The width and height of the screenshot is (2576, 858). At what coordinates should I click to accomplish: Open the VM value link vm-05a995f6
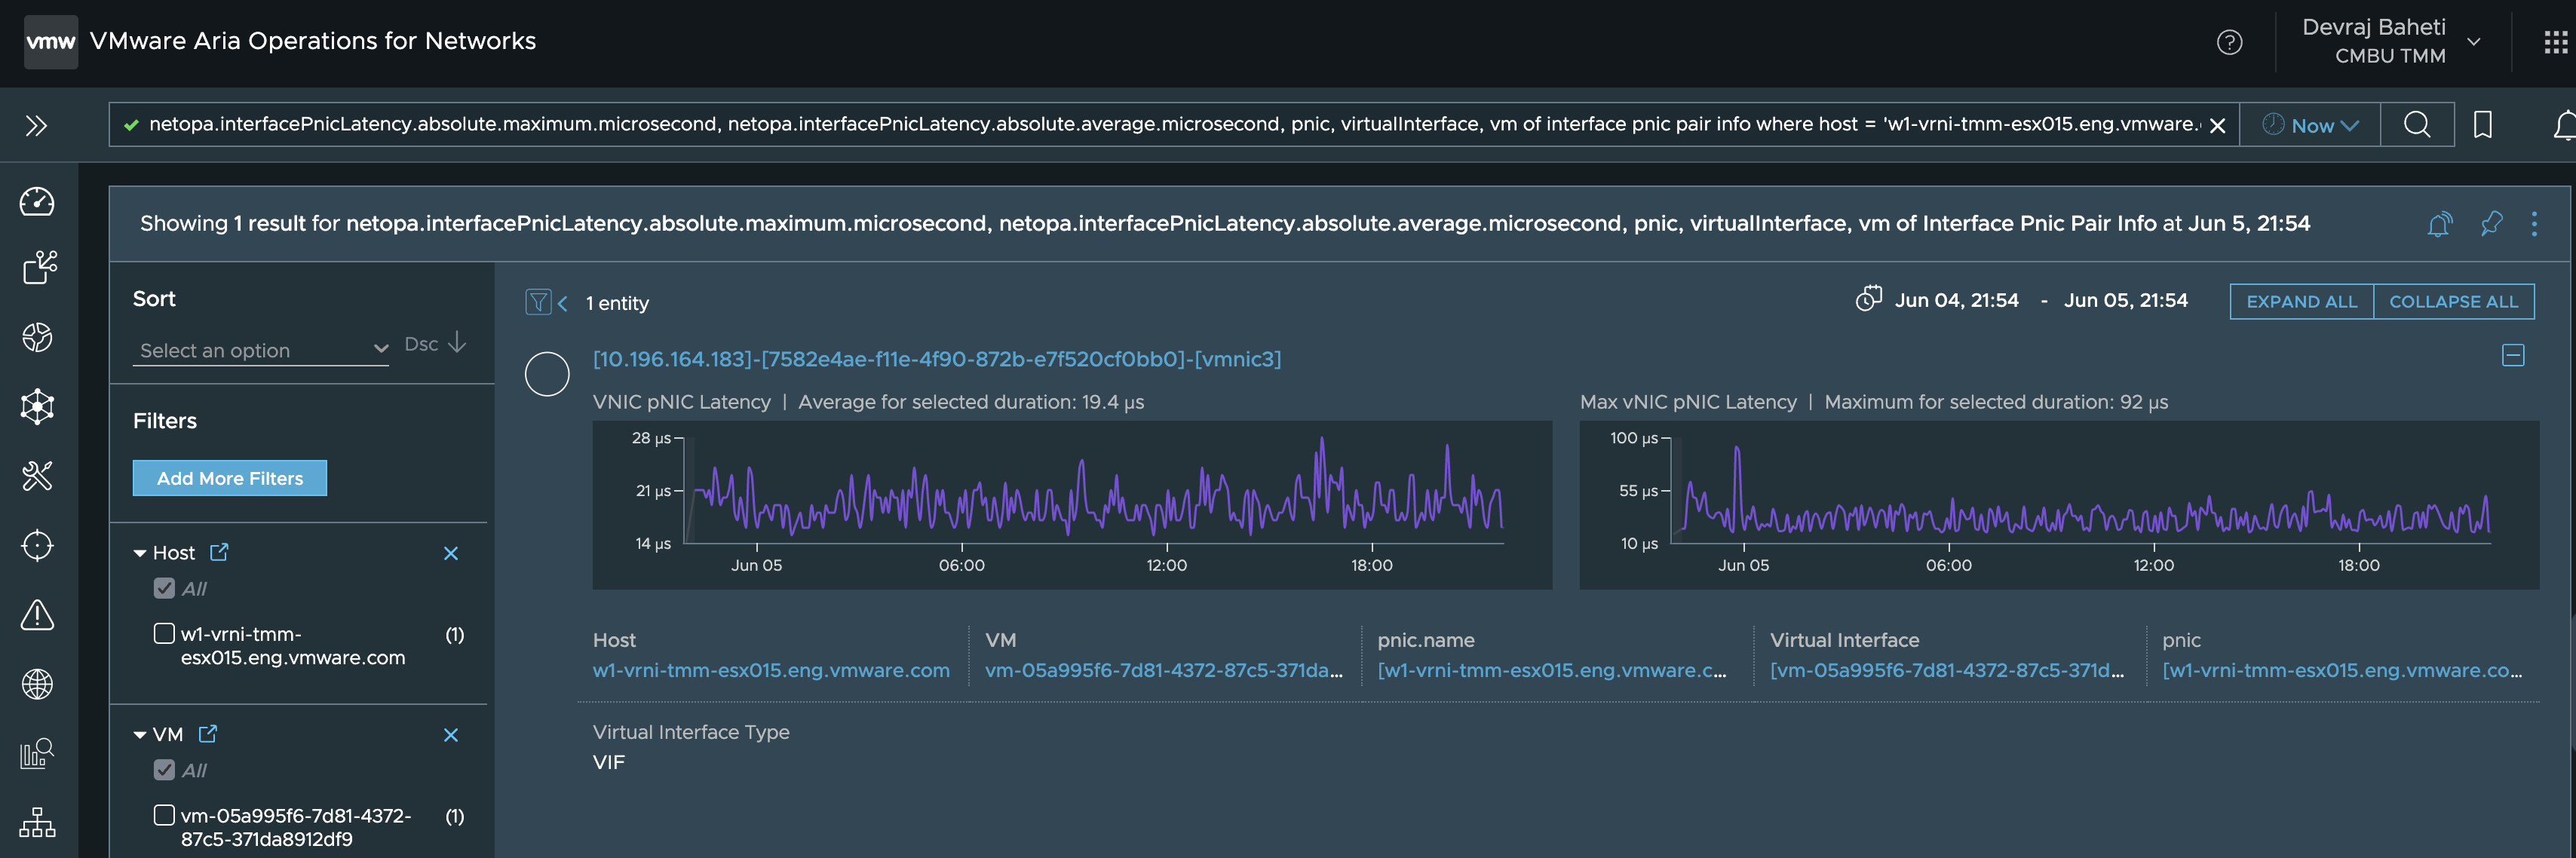1164,670
